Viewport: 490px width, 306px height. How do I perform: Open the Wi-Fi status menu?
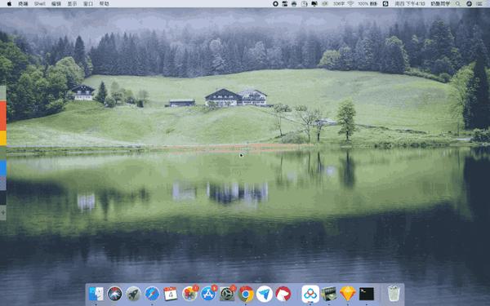tap(350, 4)
